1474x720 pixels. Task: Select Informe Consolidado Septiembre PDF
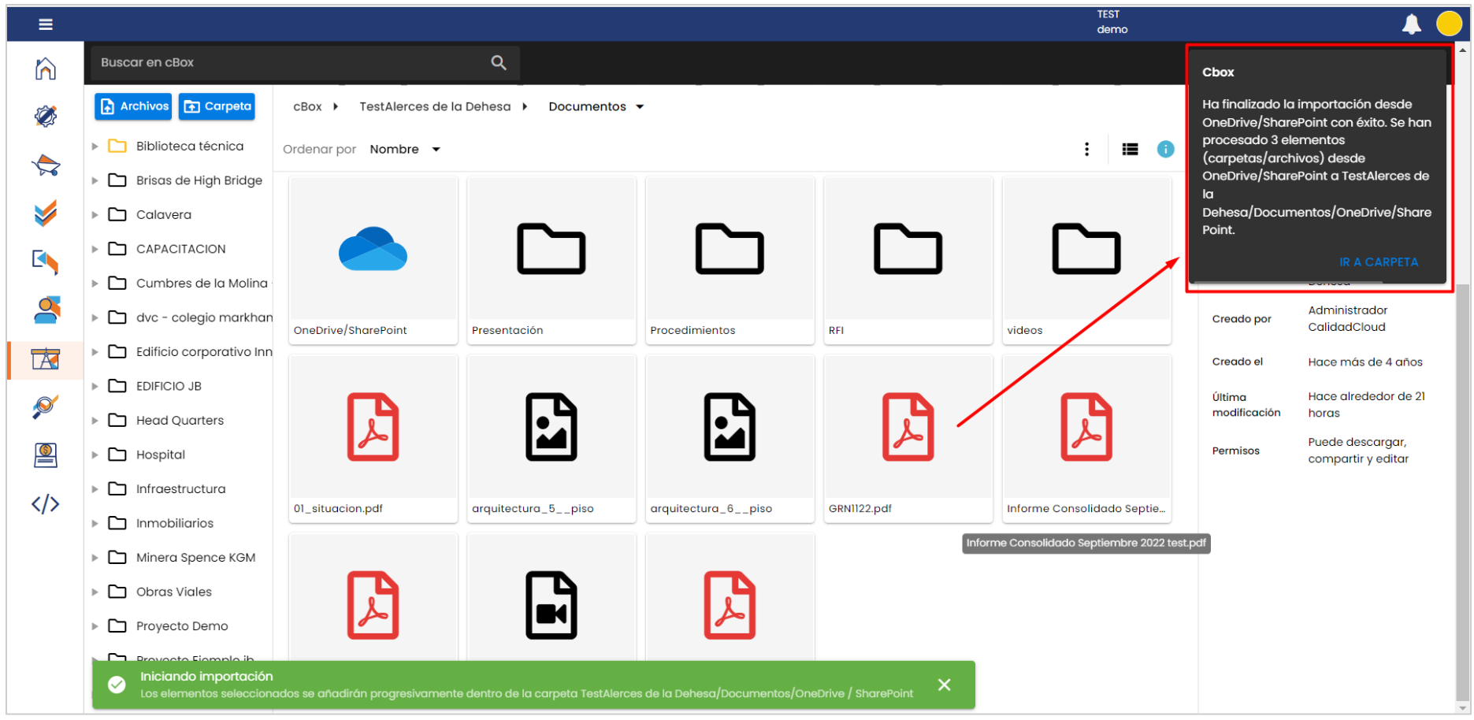[x=1087, y=439]
